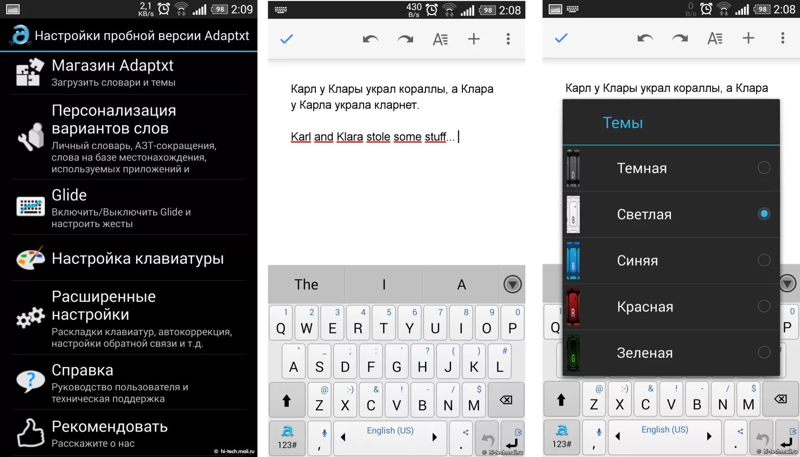Undo last edit in middle editor toolbar

click(x=371, y=39)
